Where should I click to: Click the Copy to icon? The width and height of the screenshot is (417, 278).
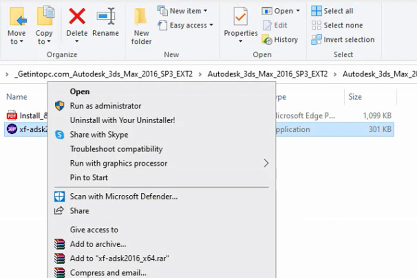45,16
